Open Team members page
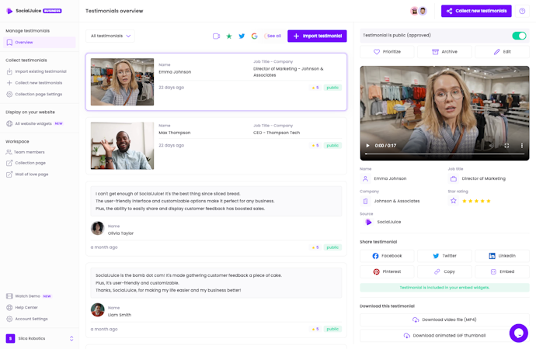Viewport: 536px width, 349px height. pos(26,152)
